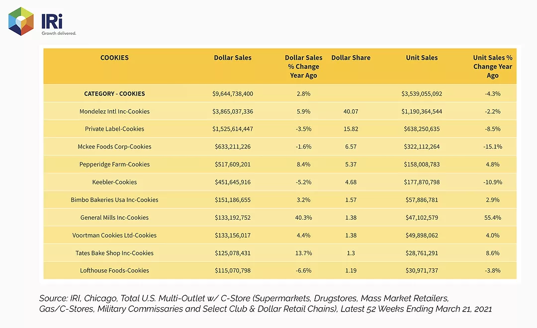Click the IRi hexagon logo icon
Screen dimensions: 537x328
[21, 21]
